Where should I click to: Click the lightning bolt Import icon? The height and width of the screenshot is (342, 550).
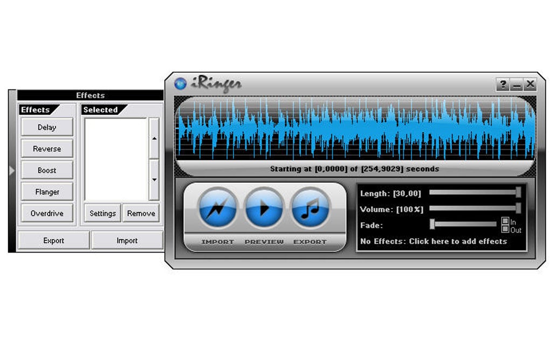pyautogui.click(x=217, y=208)
